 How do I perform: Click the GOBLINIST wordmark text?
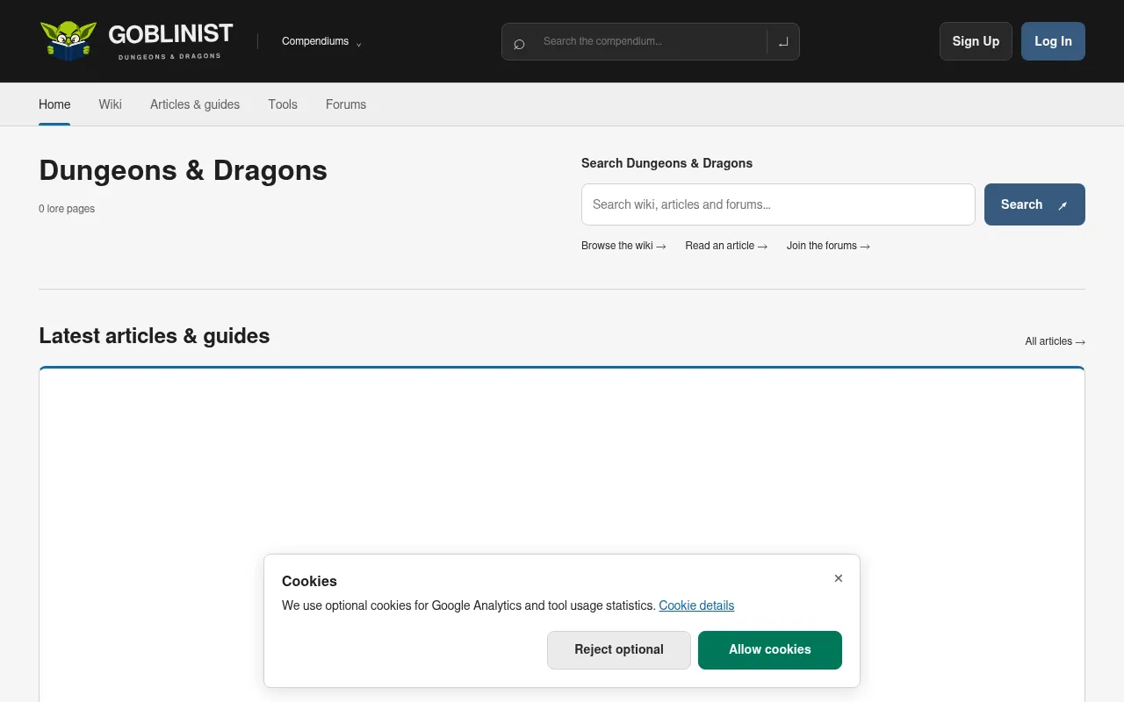coord(170,34)
